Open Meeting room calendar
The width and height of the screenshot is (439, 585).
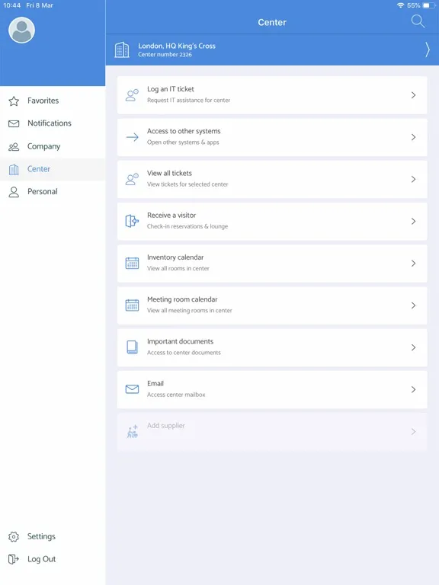[272, 305]
